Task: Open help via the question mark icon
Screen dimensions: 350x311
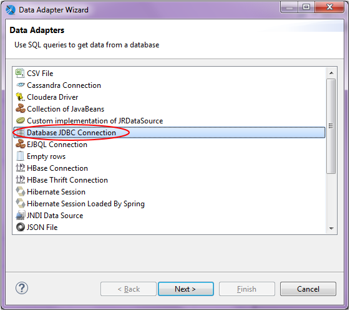Action: pos(22,289)
